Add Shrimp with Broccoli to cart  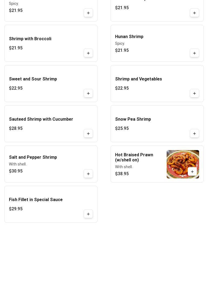point(88,53)
